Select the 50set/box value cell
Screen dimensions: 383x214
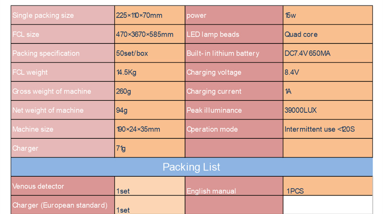tap(150, 53)
